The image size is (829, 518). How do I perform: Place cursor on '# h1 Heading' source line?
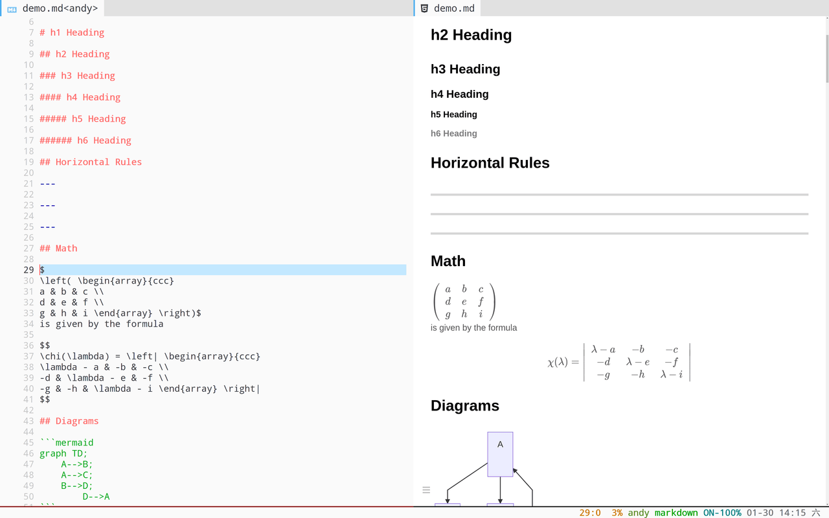click(72, 32)
